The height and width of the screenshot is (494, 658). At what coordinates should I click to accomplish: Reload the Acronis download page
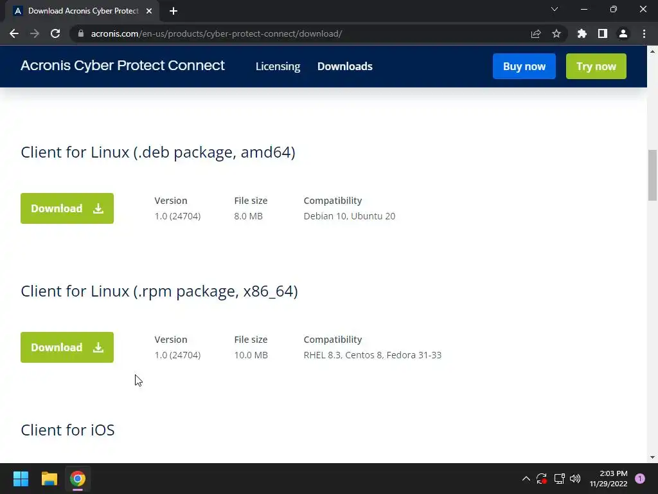click(x=55, y=33)
